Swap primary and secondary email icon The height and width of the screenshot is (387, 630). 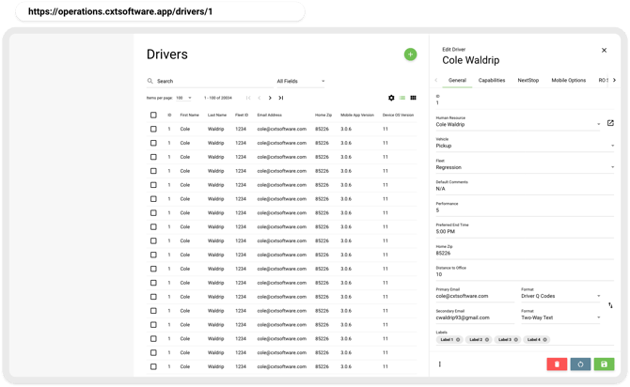610,305
